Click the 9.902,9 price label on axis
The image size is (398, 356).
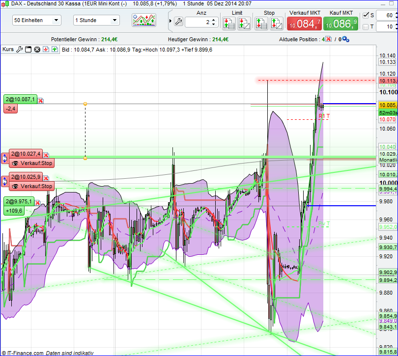tap(388, 272)
